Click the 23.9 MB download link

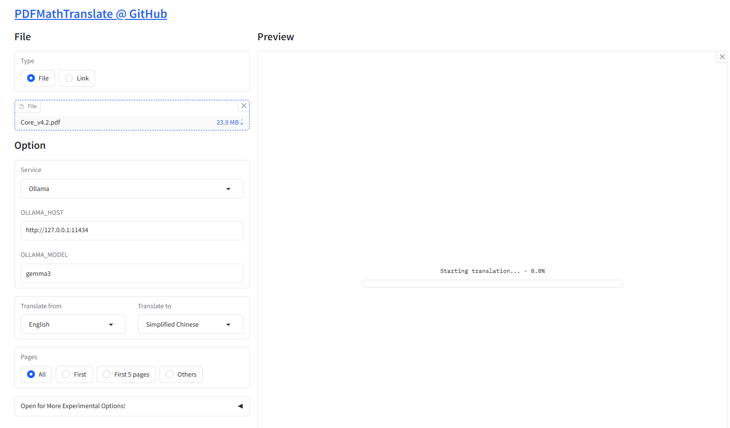pyautogui.click(x=230, y=123)
